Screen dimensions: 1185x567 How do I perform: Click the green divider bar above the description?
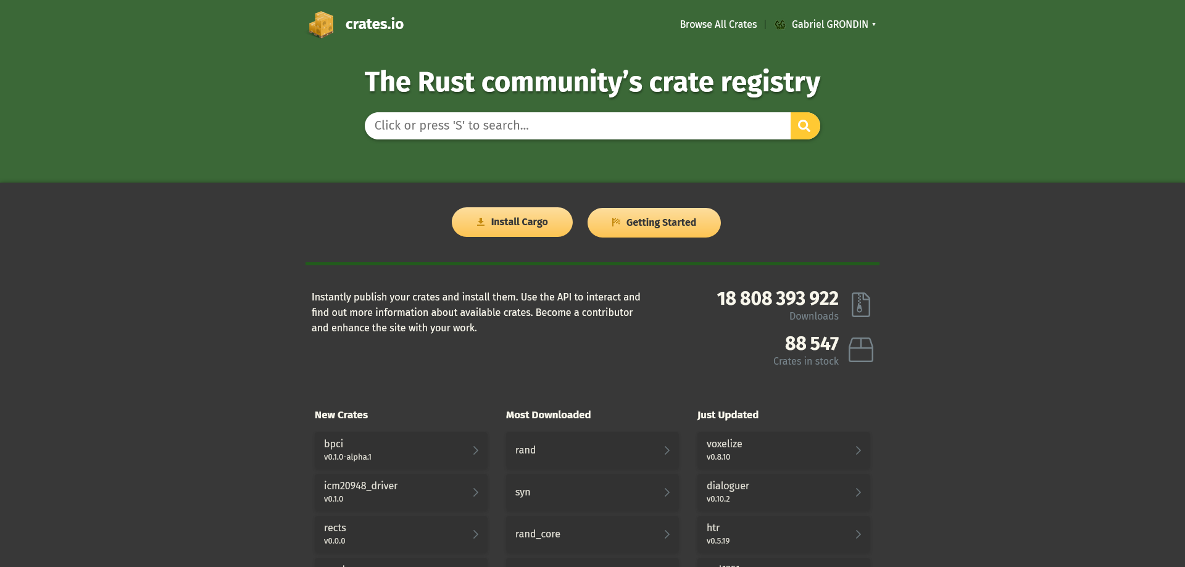(x=592, y=263)
